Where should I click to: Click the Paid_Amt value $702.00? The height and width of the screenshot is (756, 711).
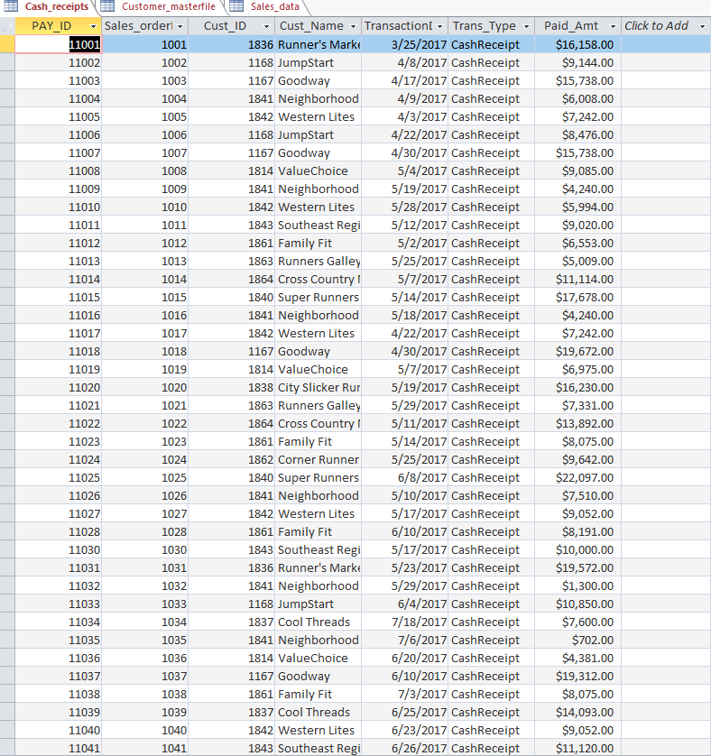coord(577,640)
